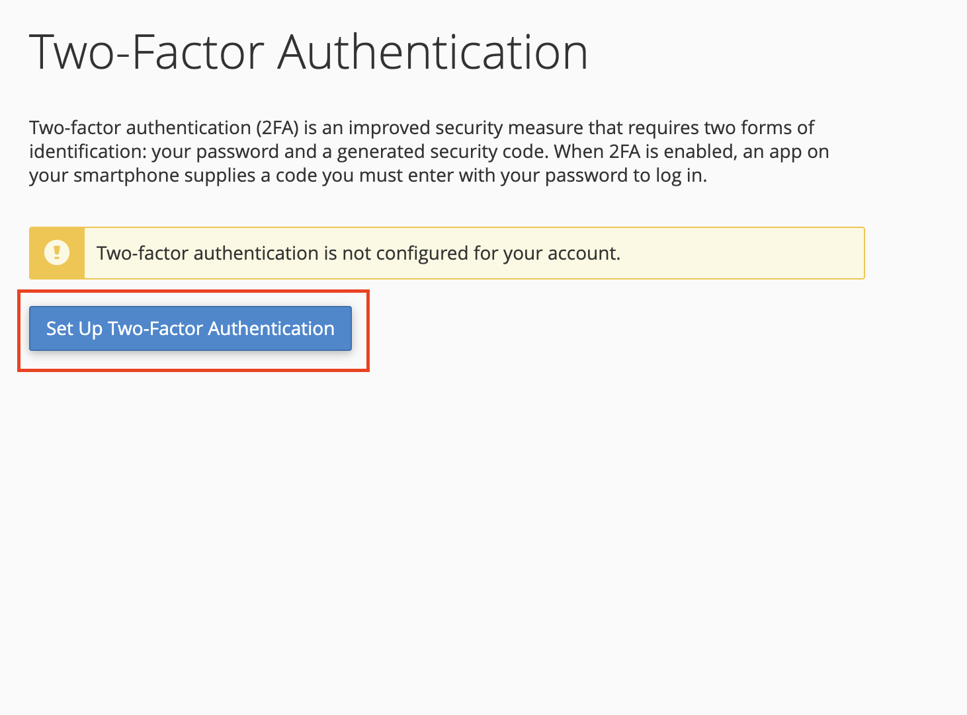
Task: Click the page heading Two-Factor Authentication
Action: [x=308, y=52]
